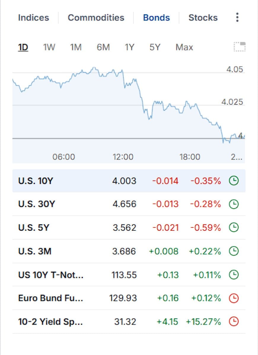
Task: Open the Euro Bund Futures row
Action: click(x=129, y=298)
